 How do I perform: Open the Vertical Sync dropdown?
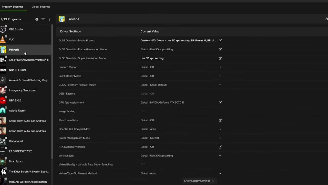(220, 156)
